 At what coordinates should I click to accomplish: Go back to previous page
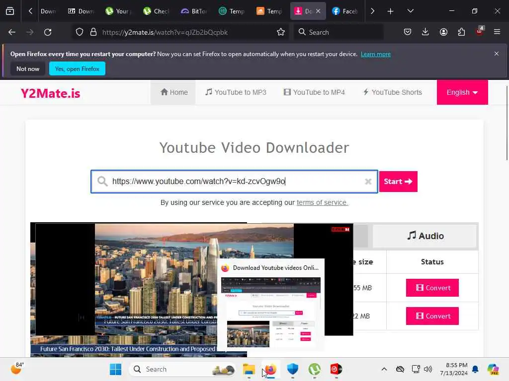pos(12,32)
